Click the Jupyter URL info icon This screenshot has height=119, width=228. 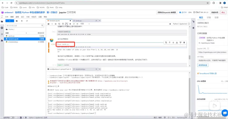(208, 48)
